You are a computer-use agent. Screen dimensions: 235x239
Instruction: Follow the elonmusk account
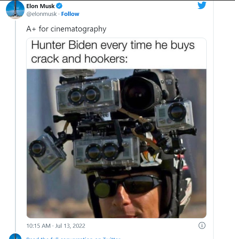pos(70,14)
